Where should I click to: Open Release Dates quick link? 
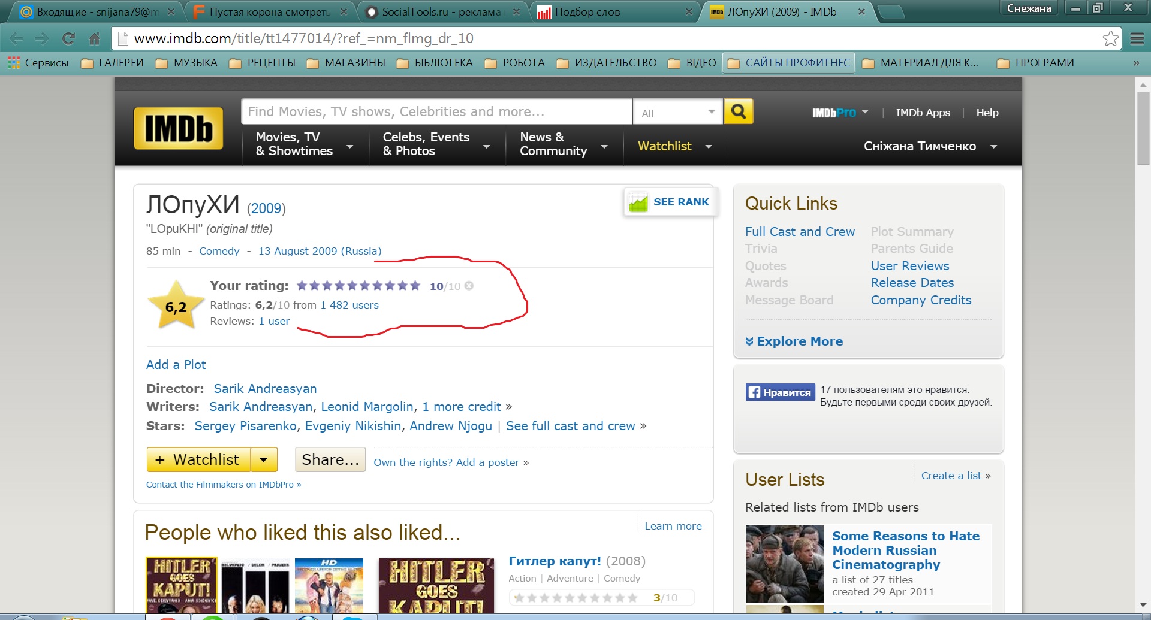coord(912,283)
